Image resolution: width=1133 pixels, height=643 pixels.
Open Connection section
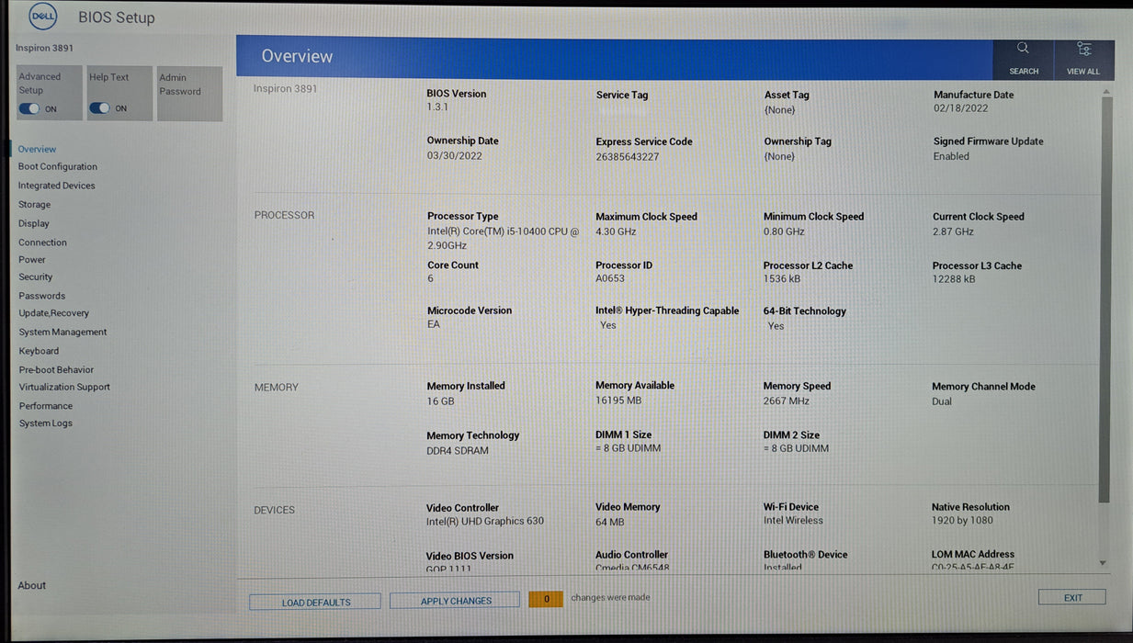pyautogui.click(x=42, y=243)
